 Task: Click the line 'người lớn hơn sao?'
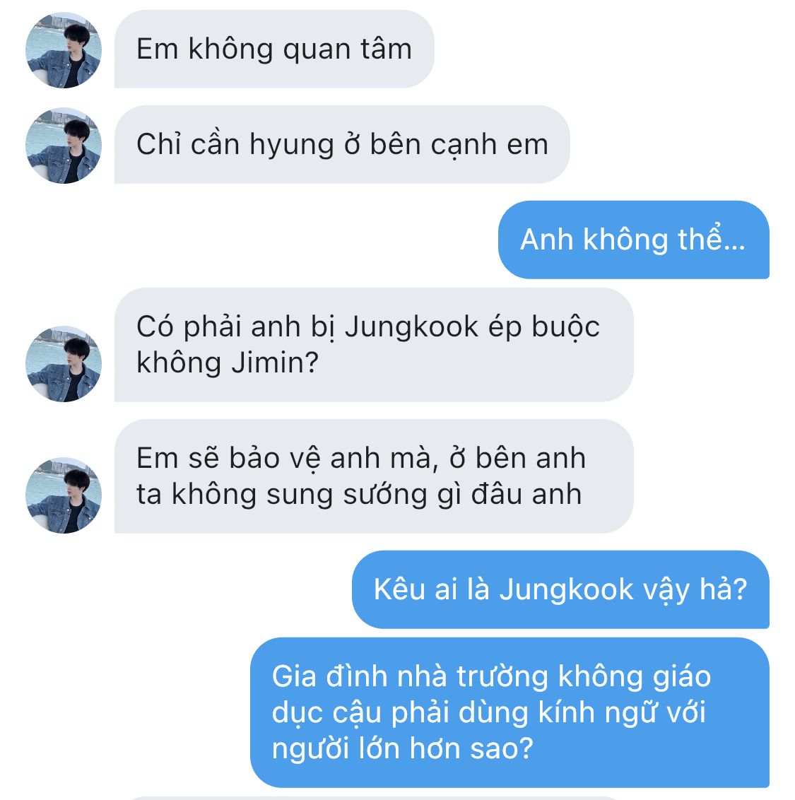402,749
